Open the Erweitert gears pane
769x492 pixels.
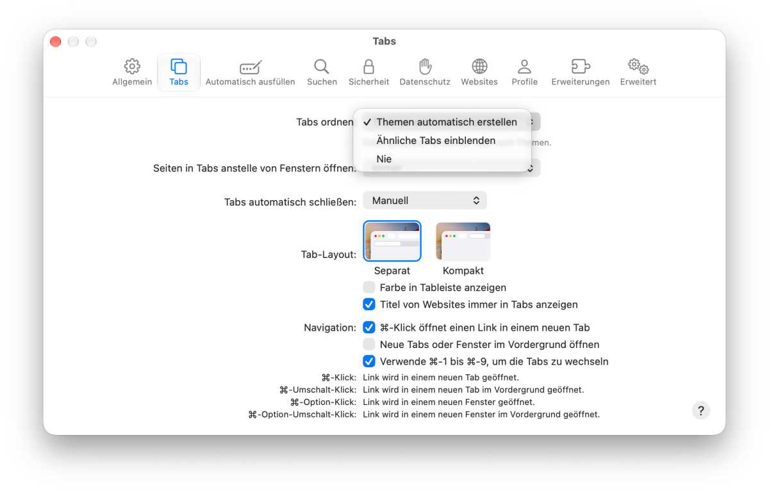(x=638, y=72)
